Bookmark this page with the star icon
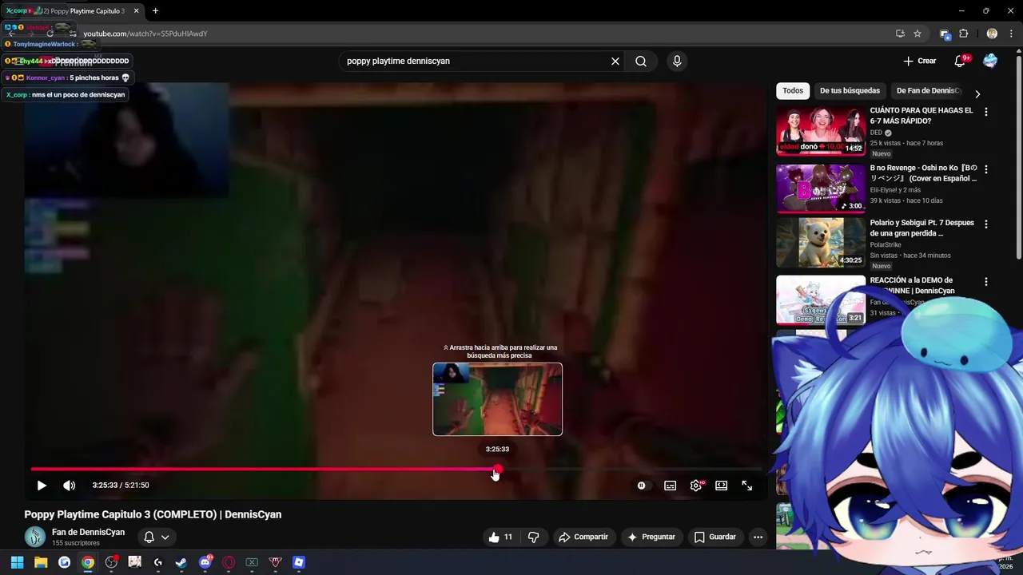The height and width of the screenshot is (575, 1023). coord(918,34)
